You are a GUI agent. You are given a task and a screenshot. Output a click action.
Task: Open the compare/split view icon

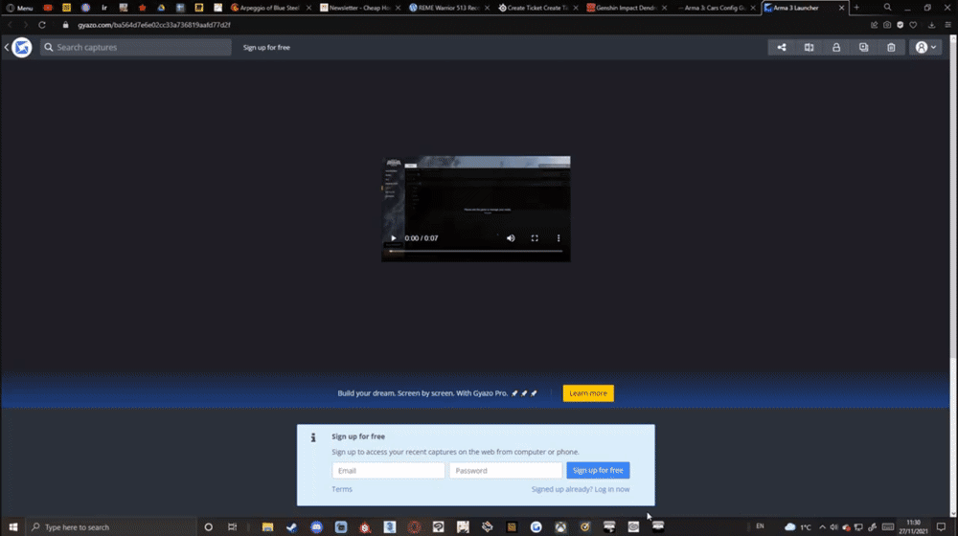tap(809, 47)
